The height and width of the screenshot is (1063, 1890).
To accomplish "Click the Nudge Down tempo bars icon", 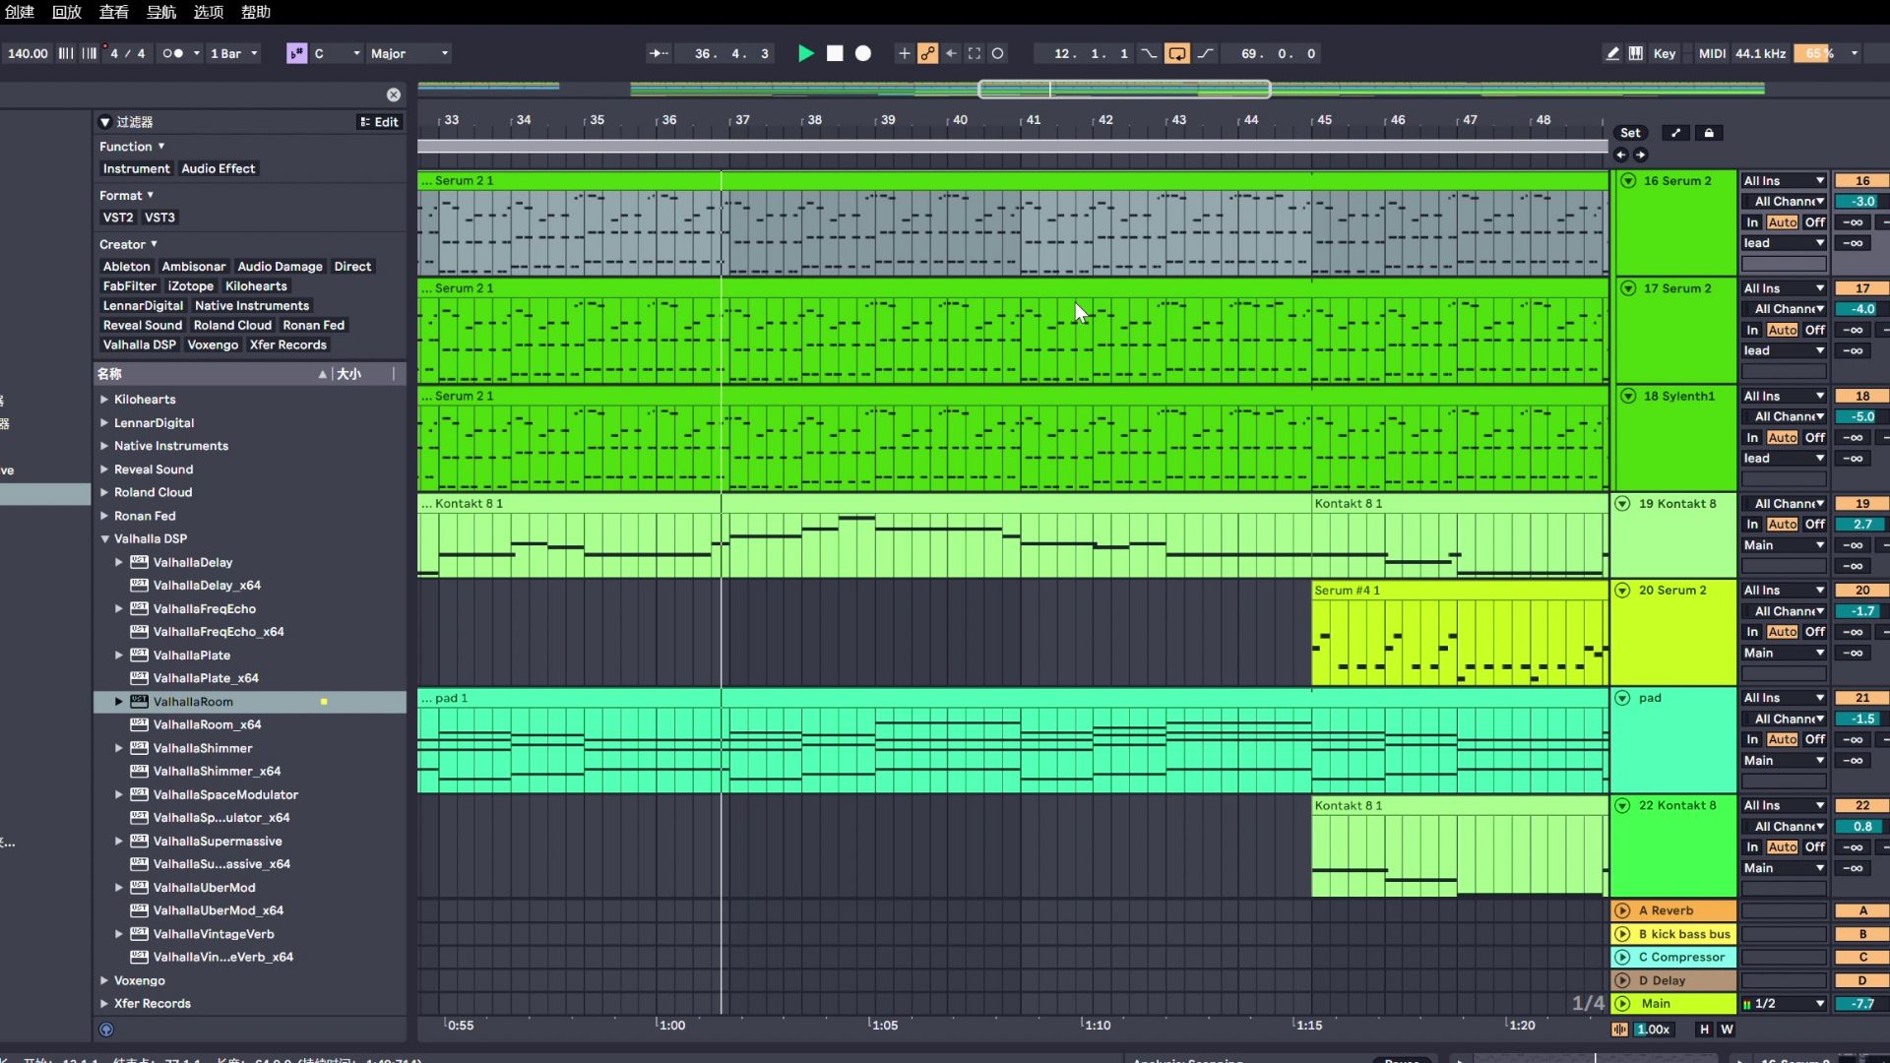I will [65, 53].
